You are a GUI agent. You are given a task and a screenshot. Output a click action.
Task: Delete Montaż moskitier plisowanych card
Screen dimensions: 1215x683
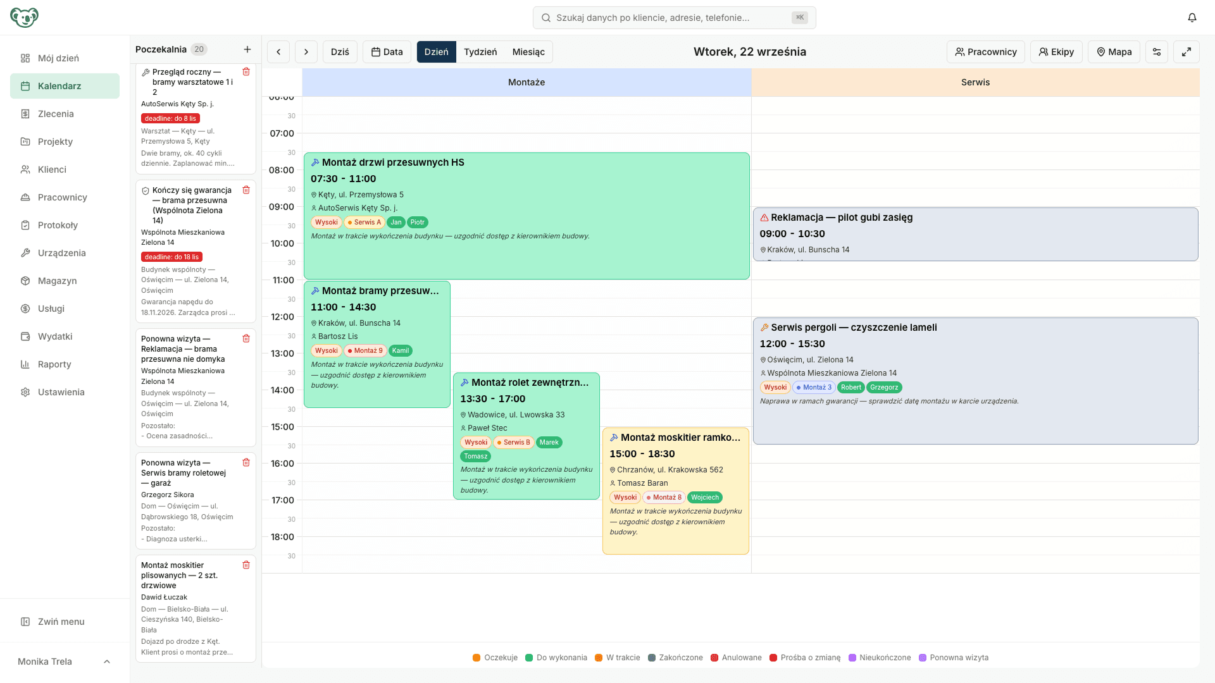(246, 565)
